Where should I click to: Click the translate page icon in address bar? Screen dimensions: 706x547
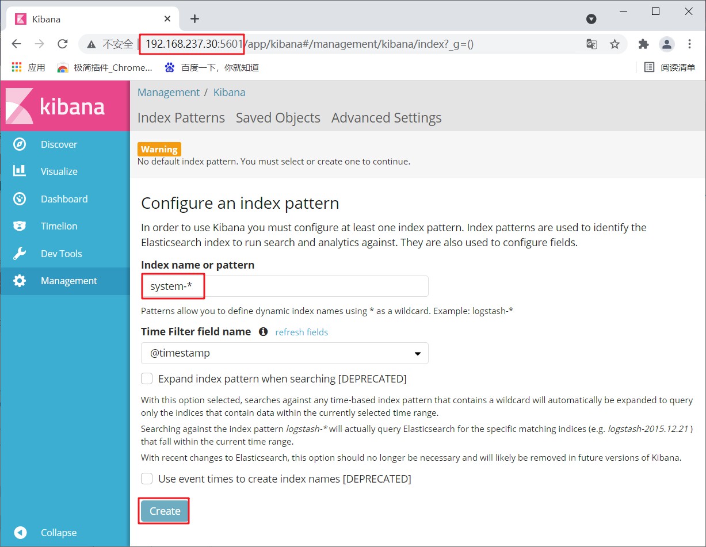point(591,44)
